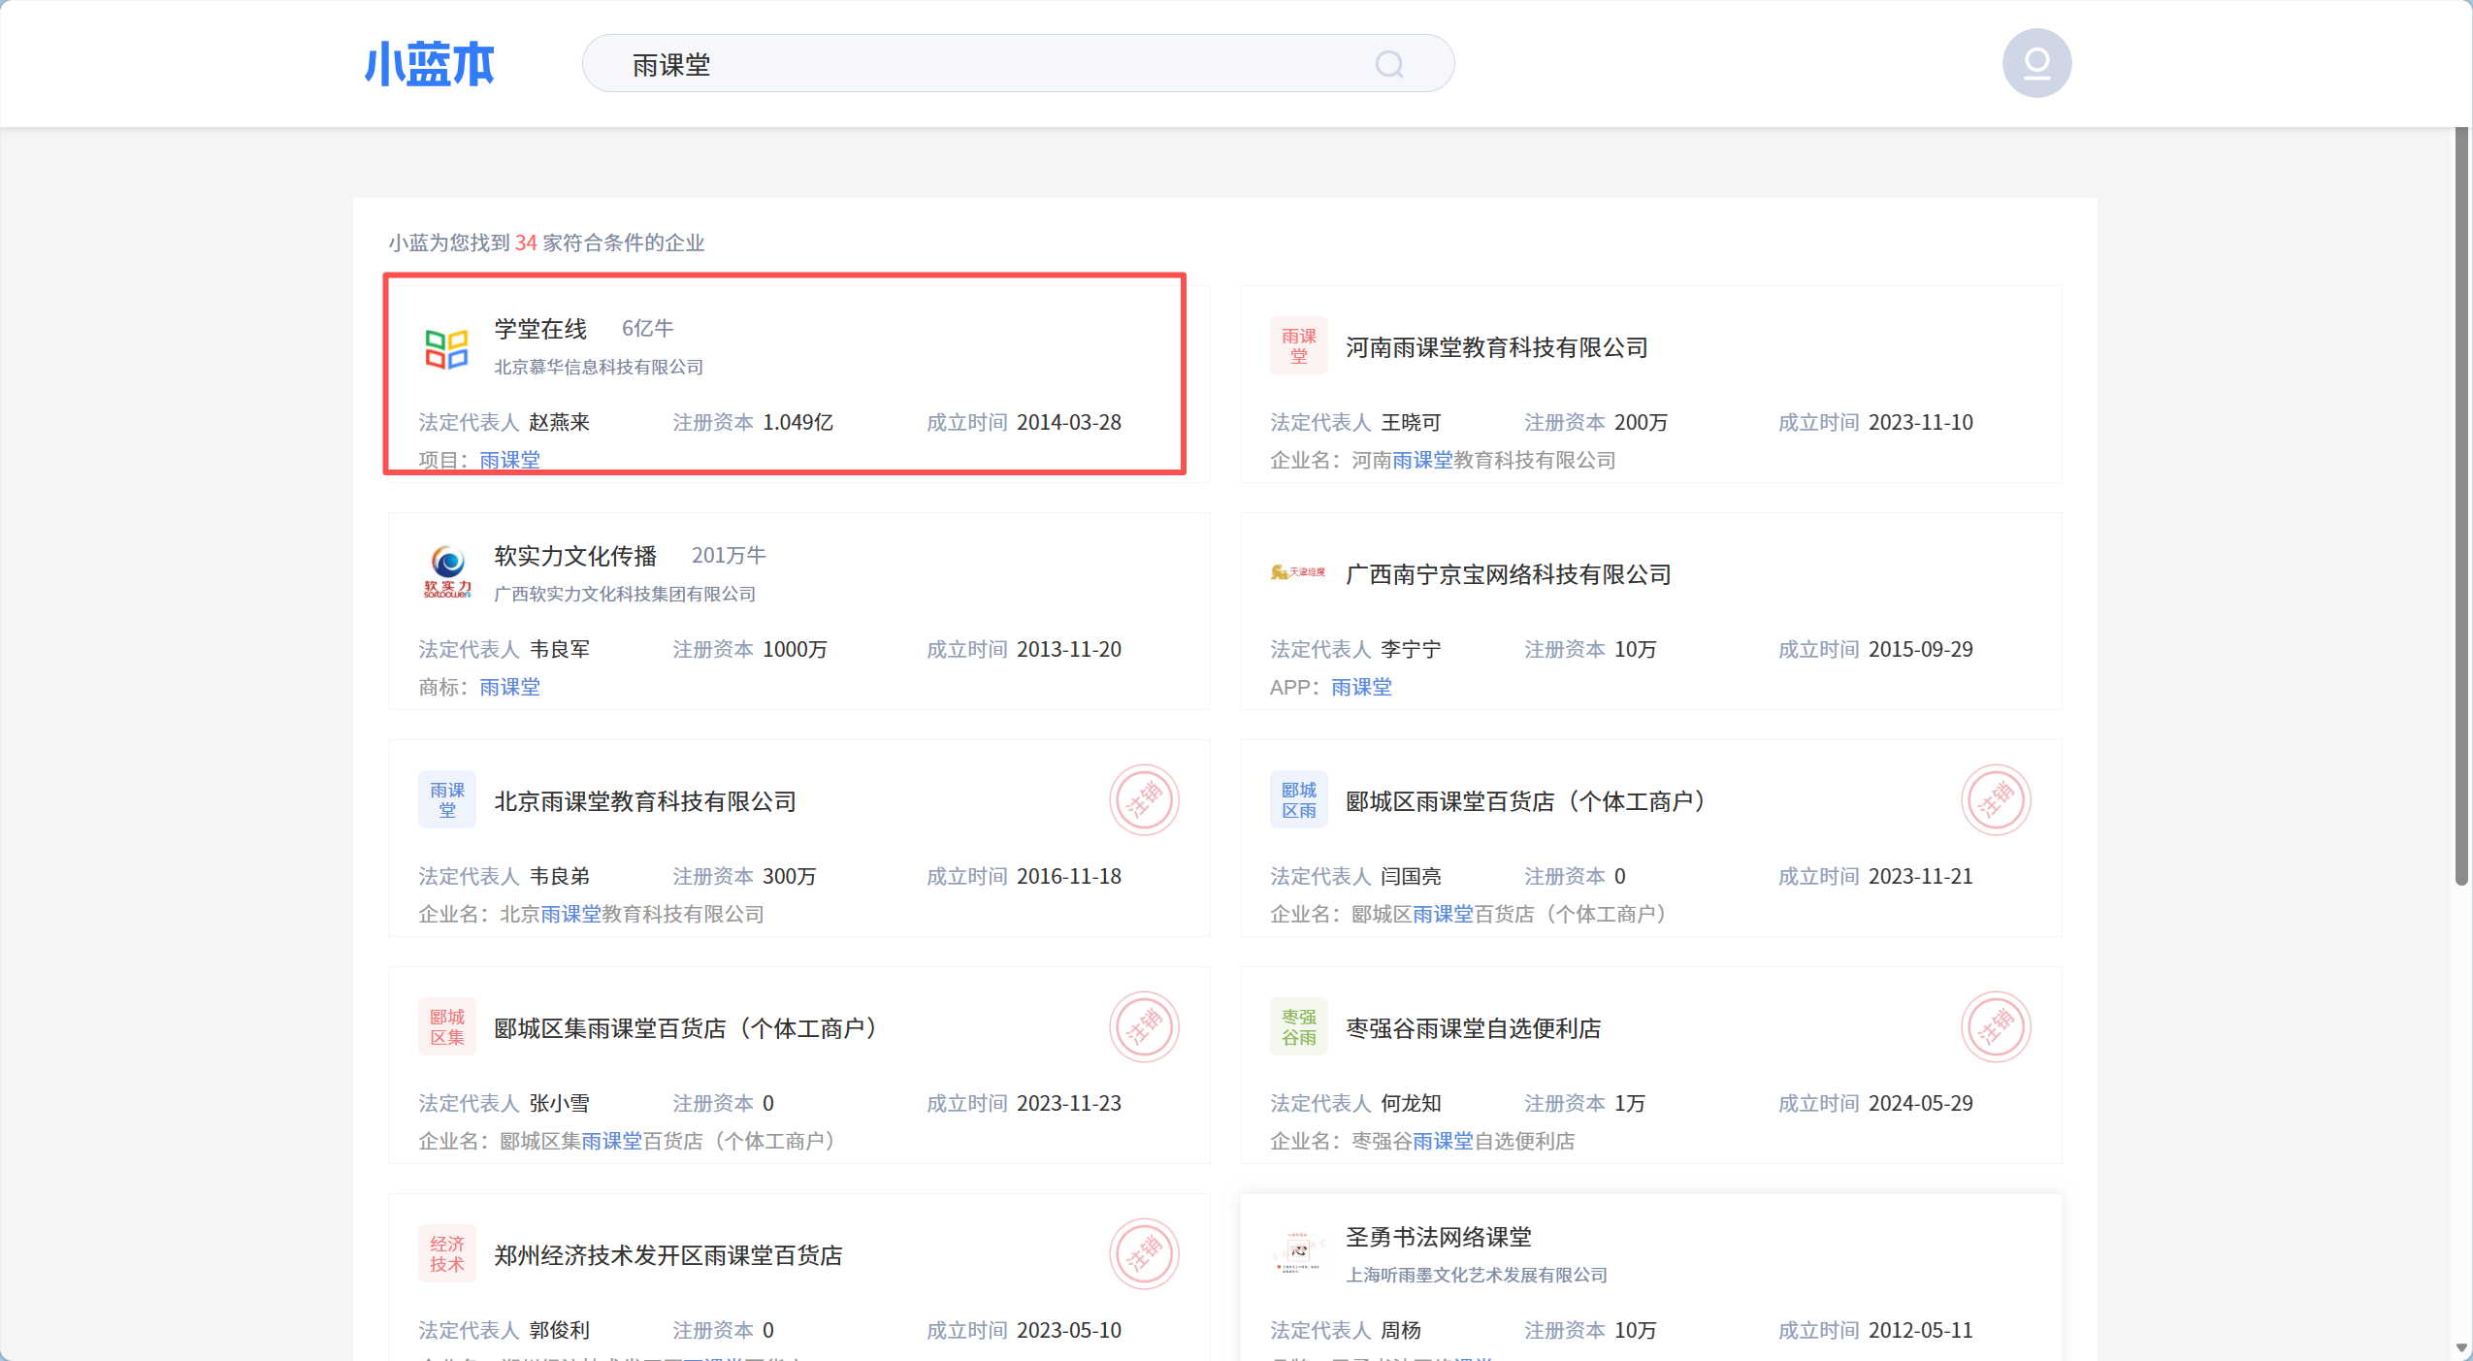Open 北京雨课堂教育科技有限公司 title
The width and height of the screenshot is (2473, 1361).
tap(645, 801)
